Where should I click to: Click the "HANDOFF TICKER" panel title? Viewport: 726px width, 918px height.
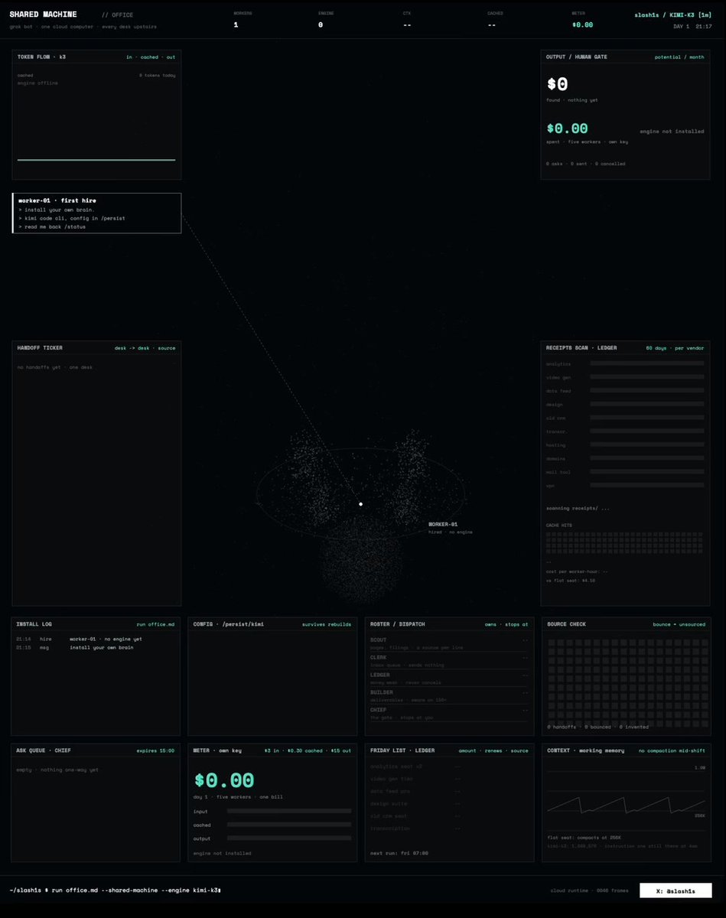(x=40, y=348)
